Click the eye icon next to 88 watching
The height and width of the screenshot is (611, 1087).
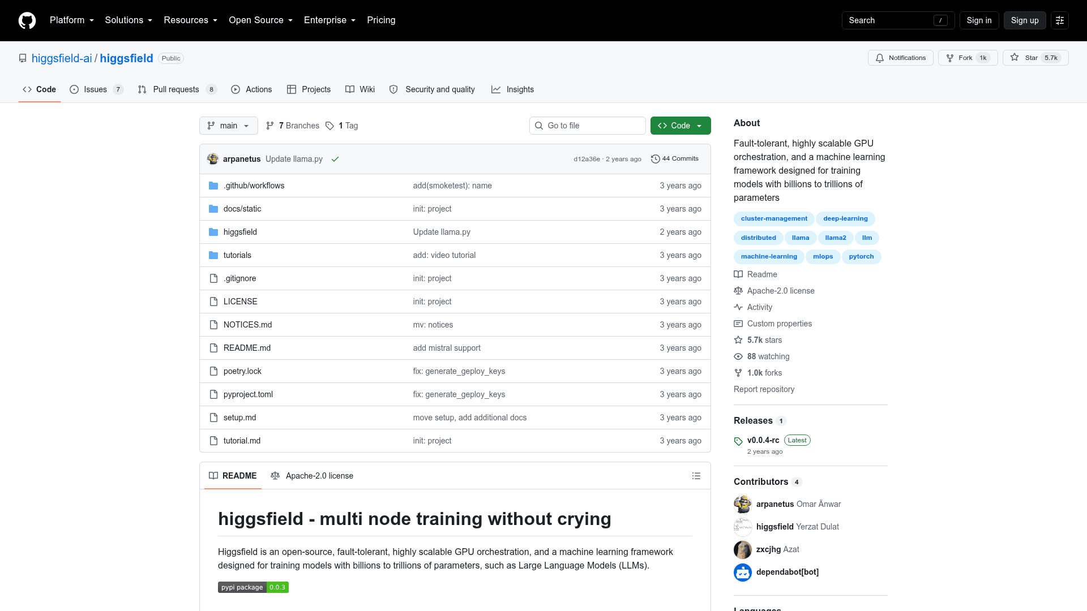(738, 356)
